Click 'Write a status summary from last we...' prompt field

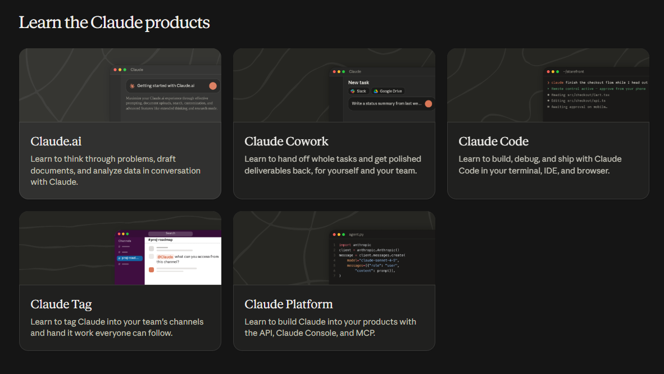point(392,104)
